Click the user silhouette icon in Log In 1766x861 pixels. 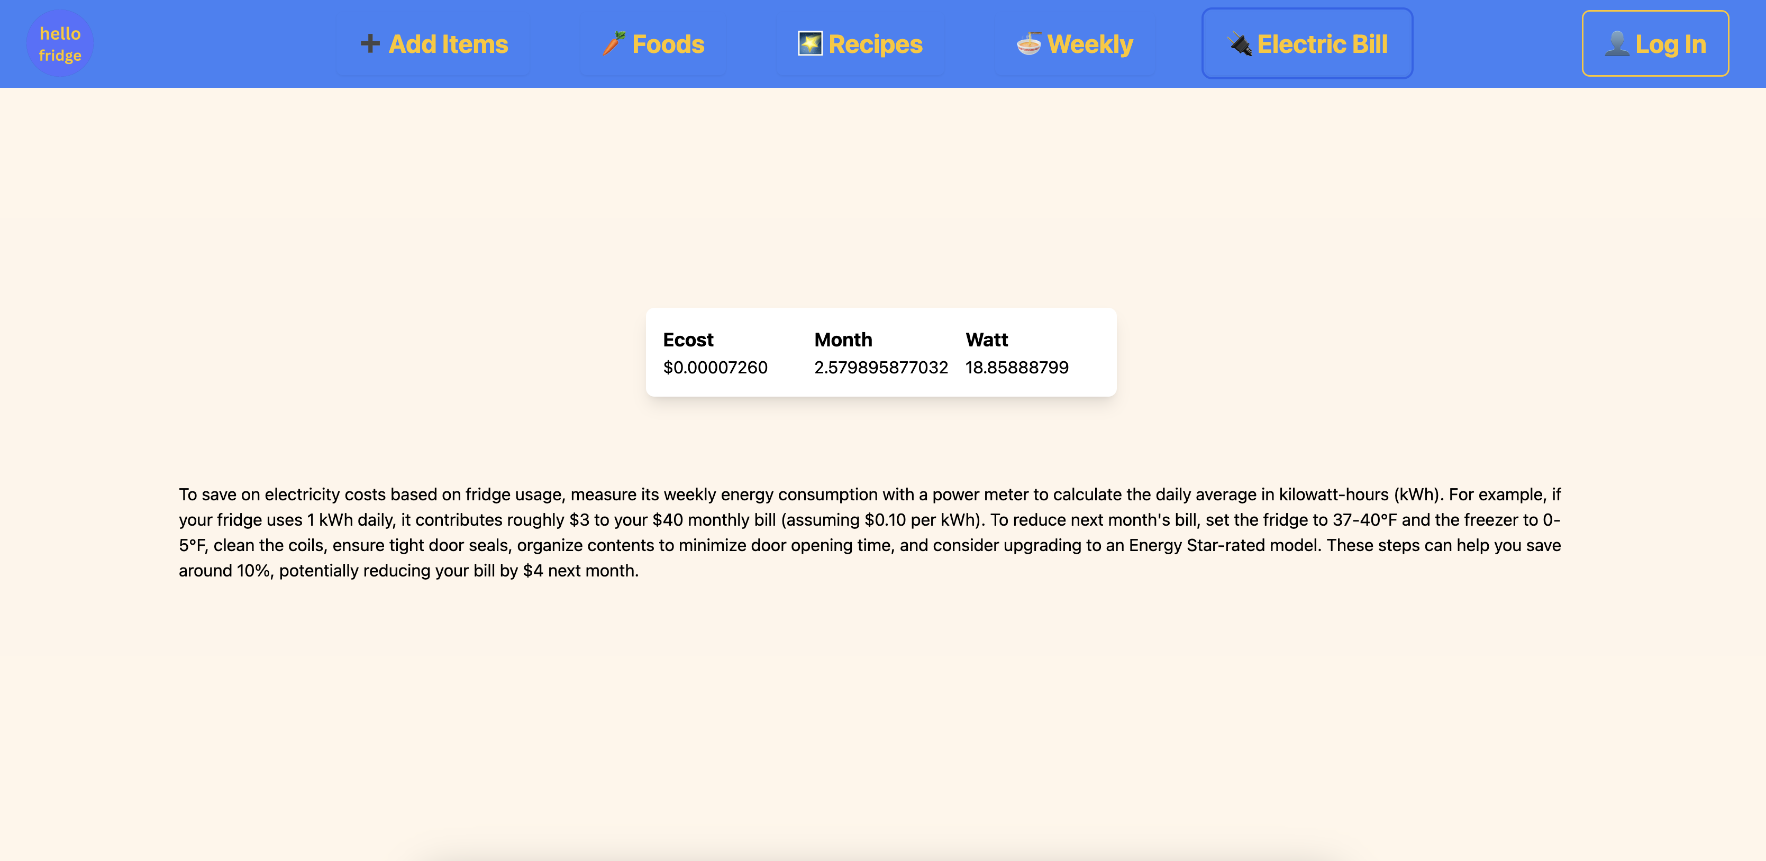[1617, 44]
